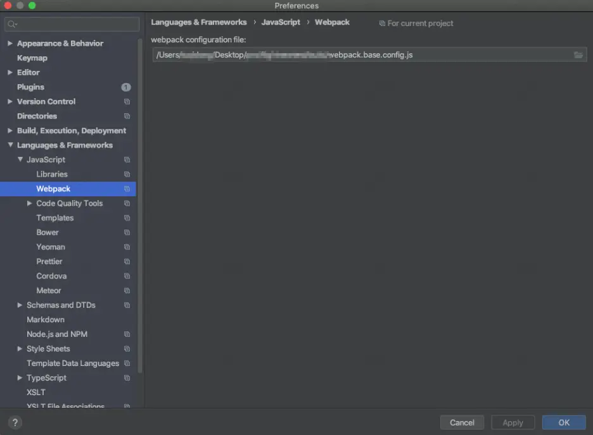Click the Apply button
The height and width of the screenshot is (435, 593).
tap(513, 422)
